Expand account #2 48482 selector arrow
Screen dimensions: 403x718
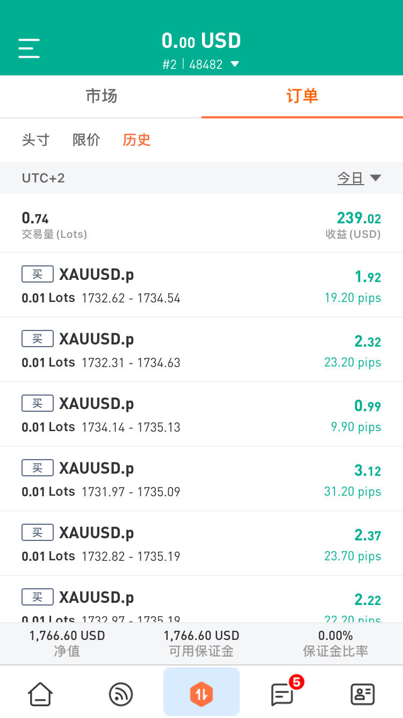234,64
